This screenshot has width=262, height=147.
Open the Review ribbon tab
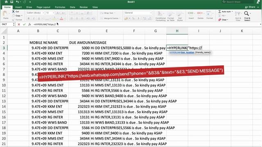pyautogui.click(x=84, y=7)
